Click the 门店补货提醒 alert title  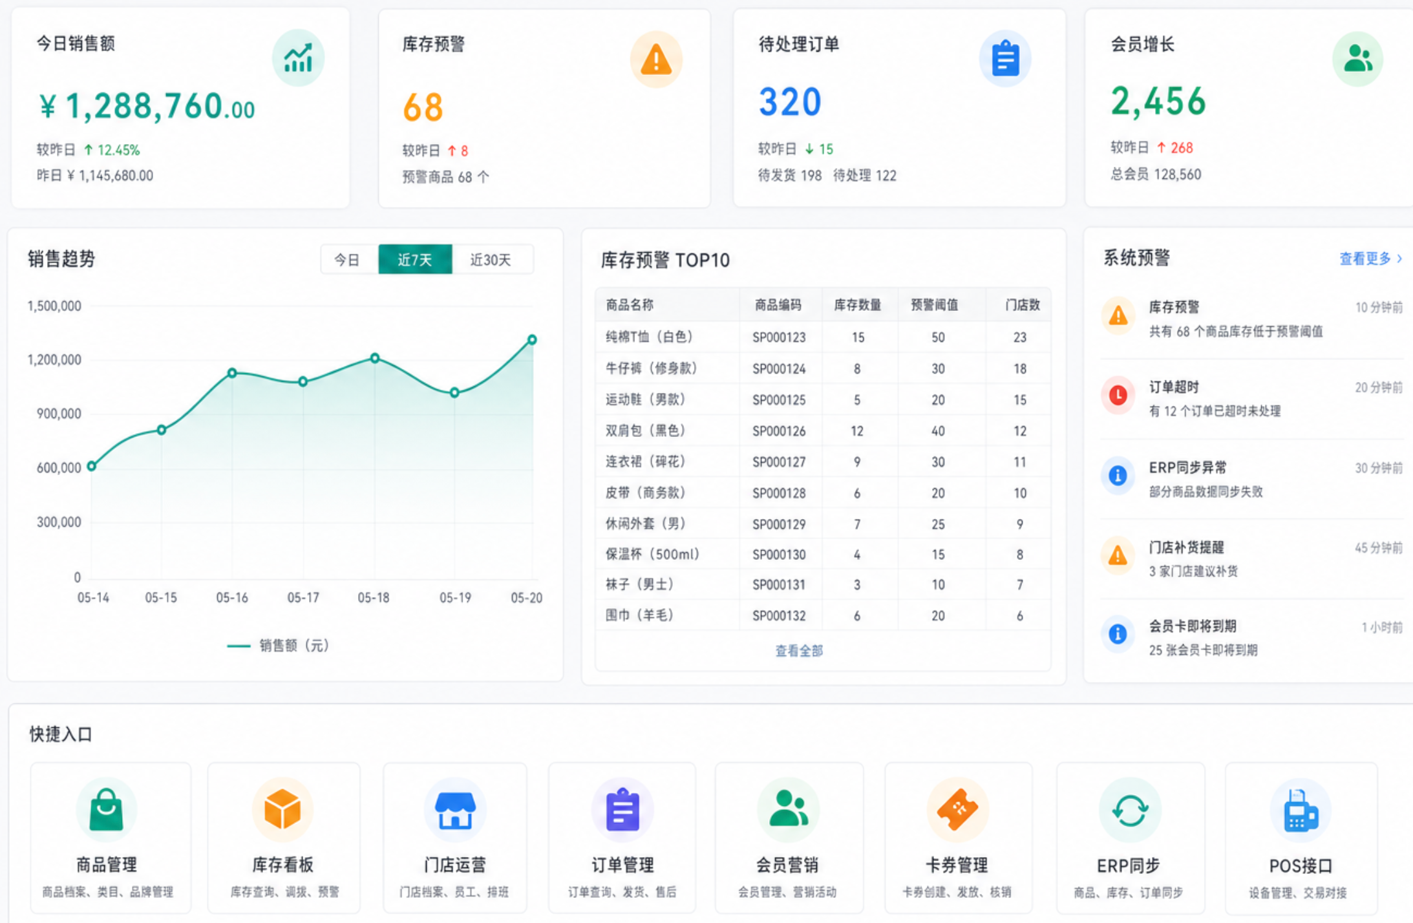click(x=1187, y=547)
